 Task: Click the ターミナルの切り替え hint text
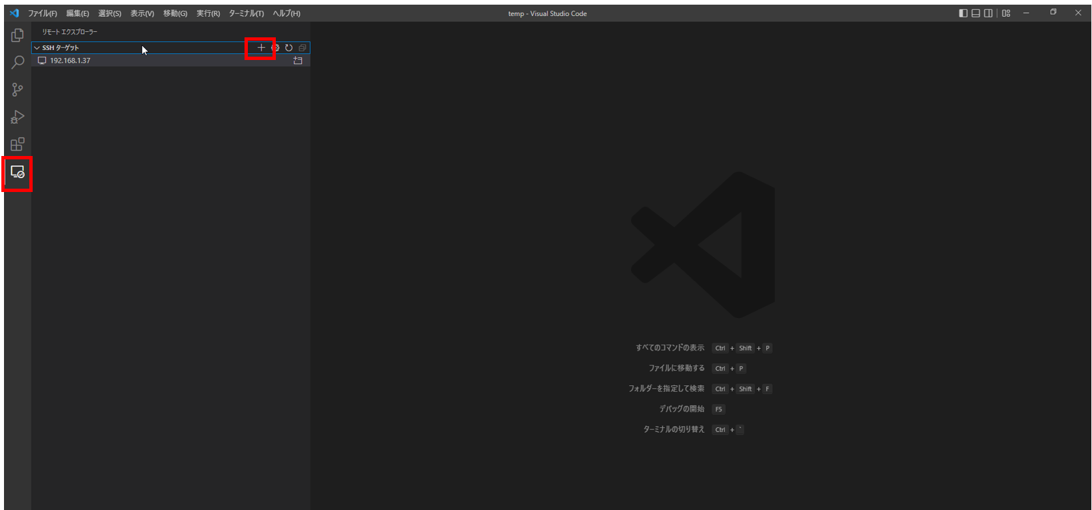[x=674, y=429]
